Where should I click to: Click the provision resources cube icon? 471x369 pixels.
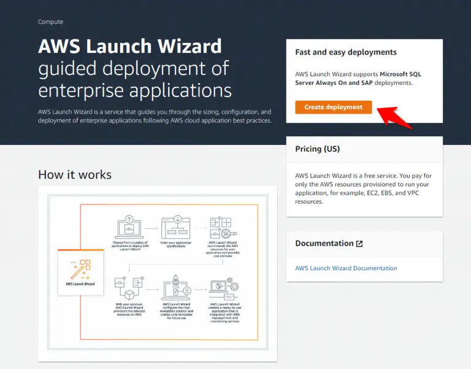pyautogui.click(x=129, y=289)
